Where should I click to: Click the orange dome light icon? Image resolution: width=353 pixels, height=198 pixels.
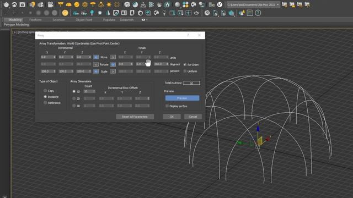[68, 4]
